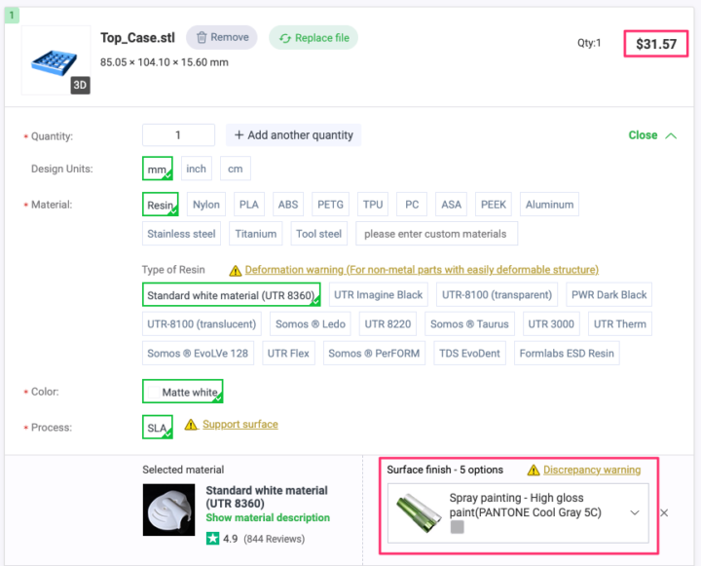Choose Aluminum as the material
This screenshot has width=701, height=566.
[550, 205]
